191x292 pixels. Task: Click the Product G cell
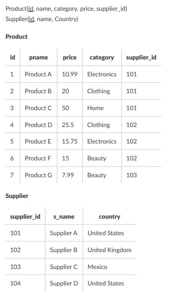tap(38, 175)
